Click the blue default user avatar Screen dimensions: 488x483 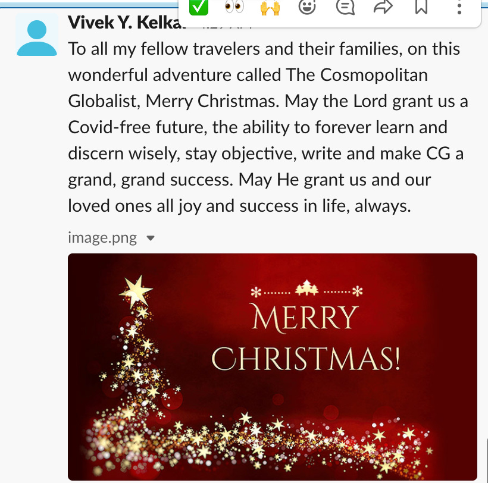(x=37, y=35)
